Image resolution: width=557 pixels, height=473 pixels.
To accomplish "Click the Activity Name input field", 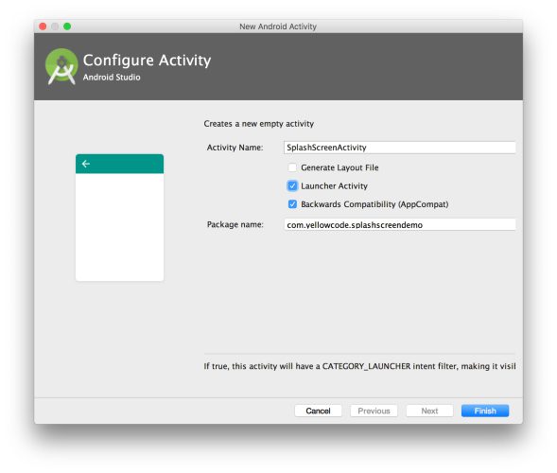I will coord(400,148).
